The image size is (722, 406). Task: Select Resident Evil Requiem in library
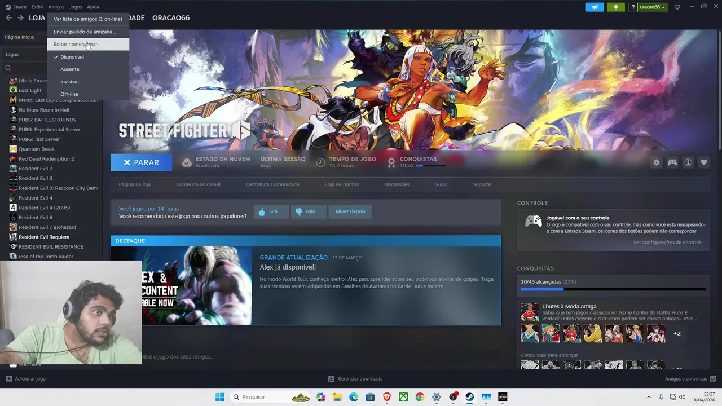tap(44, 237)
